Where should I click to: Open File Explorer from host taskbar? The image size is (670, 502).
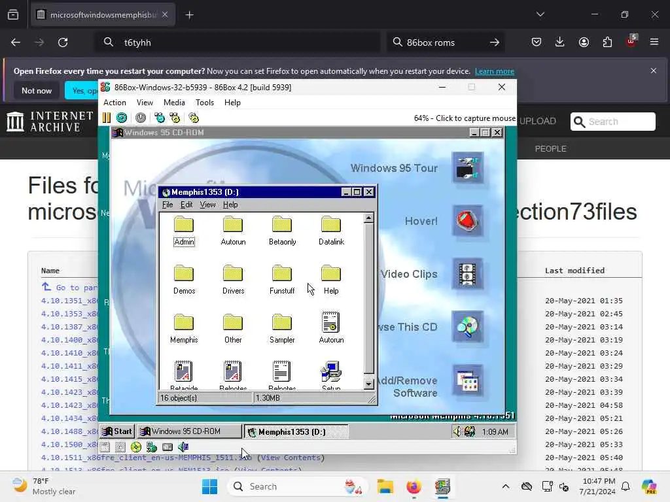385,486
